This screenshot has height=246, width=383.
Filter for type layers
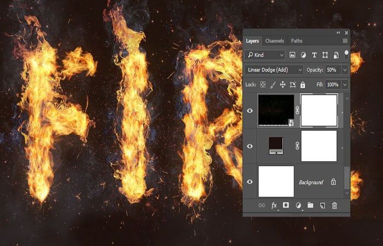click(x=315, y=55)
